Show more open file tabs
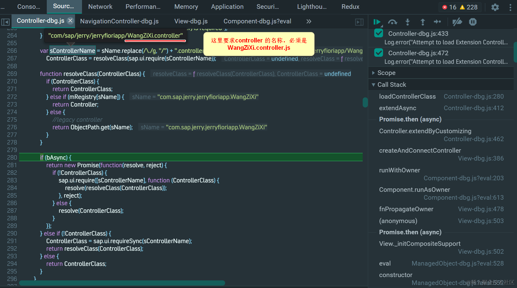 click(x=309, y=21)
